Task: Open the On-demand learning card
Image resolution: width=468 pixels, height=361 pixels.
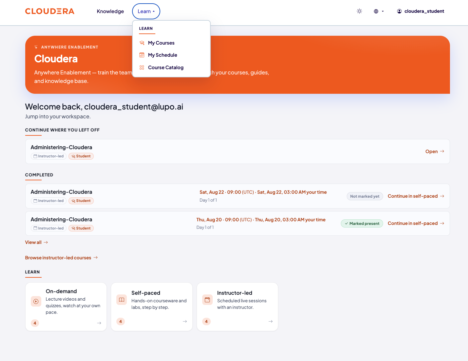Action: (x=66, y=307)
